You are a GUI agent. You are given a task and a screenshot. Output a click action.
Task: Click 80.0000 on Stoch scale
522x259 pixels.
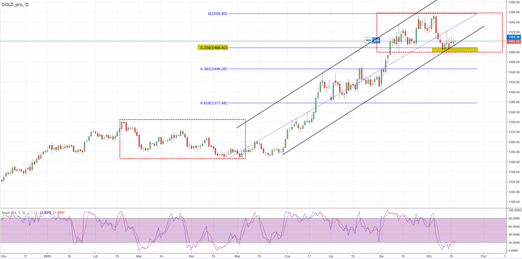coord(515,218)
